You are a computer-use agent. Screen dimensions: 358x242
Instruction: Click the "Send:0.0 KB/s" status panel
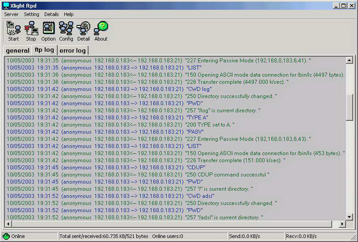coord(256,236)
